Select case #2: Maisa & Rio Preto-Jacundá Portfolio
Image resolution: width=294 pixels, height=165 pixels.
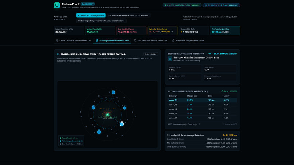(128, 15)
